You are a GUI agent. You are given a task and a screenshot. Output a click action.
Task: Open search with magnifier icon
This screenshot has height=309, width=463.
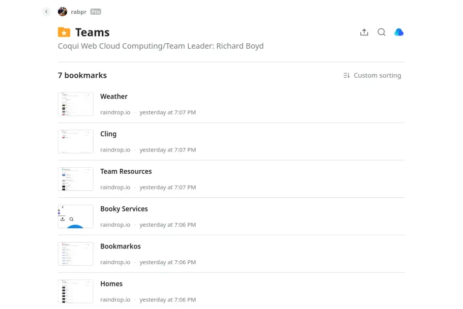point(381,32)
